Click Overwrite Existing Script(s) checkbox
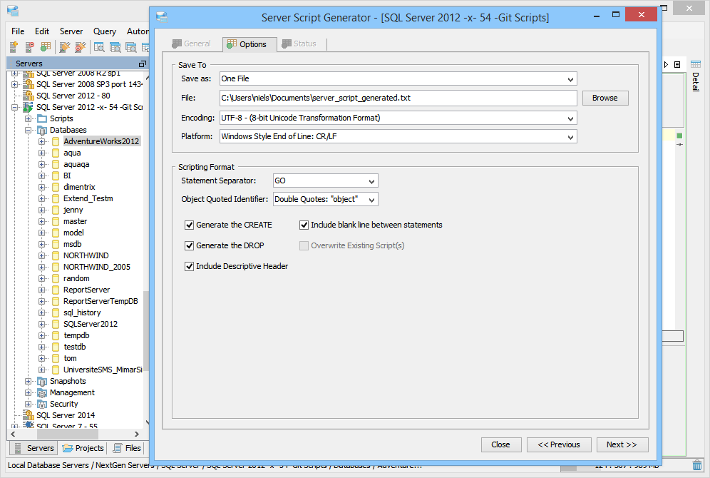The image size is (710, 478). (304, 245)
